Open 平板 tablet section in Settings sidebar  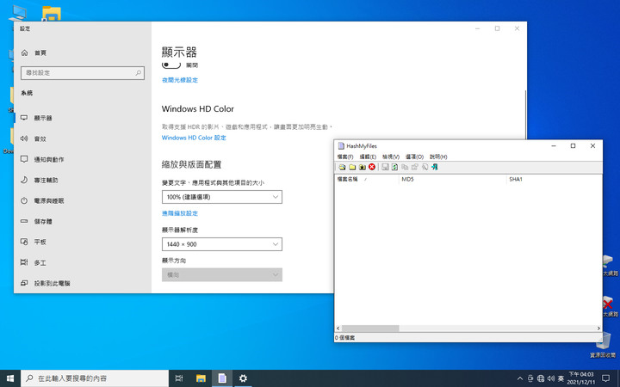point(83,242)
